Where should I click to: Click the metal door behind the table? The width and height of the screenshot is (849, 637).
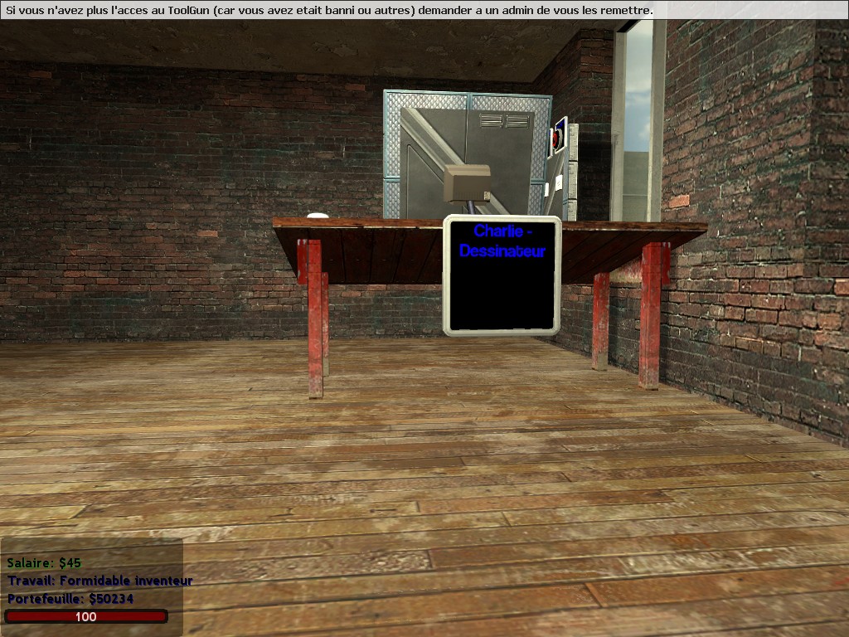pos(467,155)
